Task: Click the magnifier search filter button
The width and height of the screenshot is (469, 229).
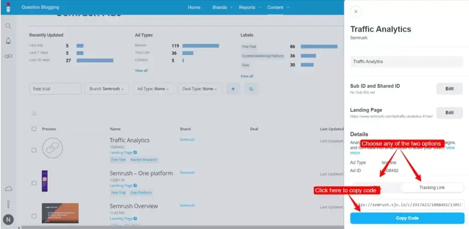Action: [x=251, y=89]
